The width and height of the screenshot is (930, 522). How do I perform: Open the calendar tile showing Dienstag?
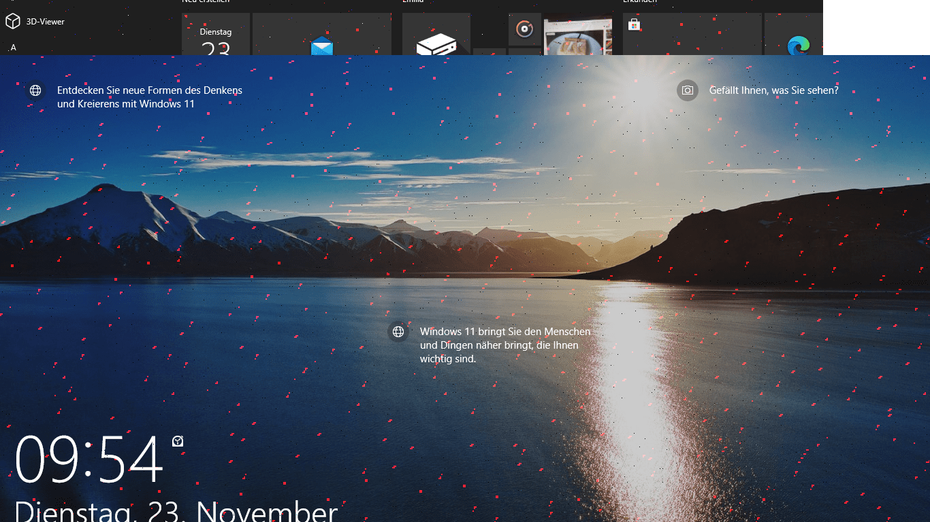216,34
